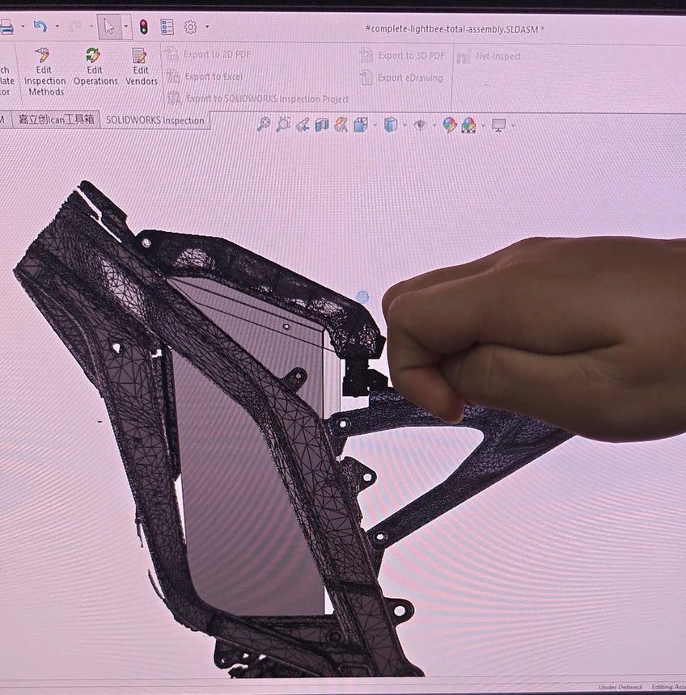Click Edit Vendors button
This screenshot has width=686, height=695.
[141, 67]
